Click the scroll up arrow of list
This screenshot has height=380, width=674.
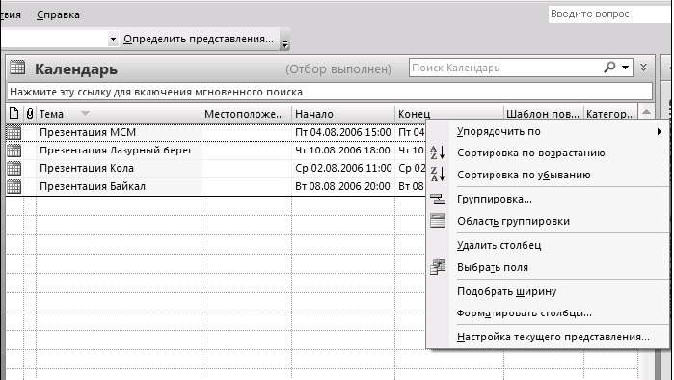(x=646, y=112)
